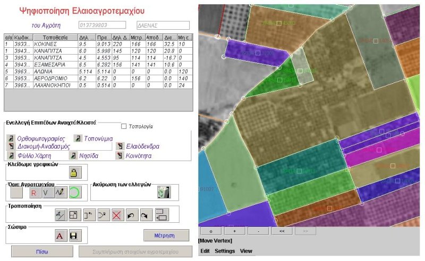
Task: Click the recycle bin cancel changes icon
Action: pos(163,192)
